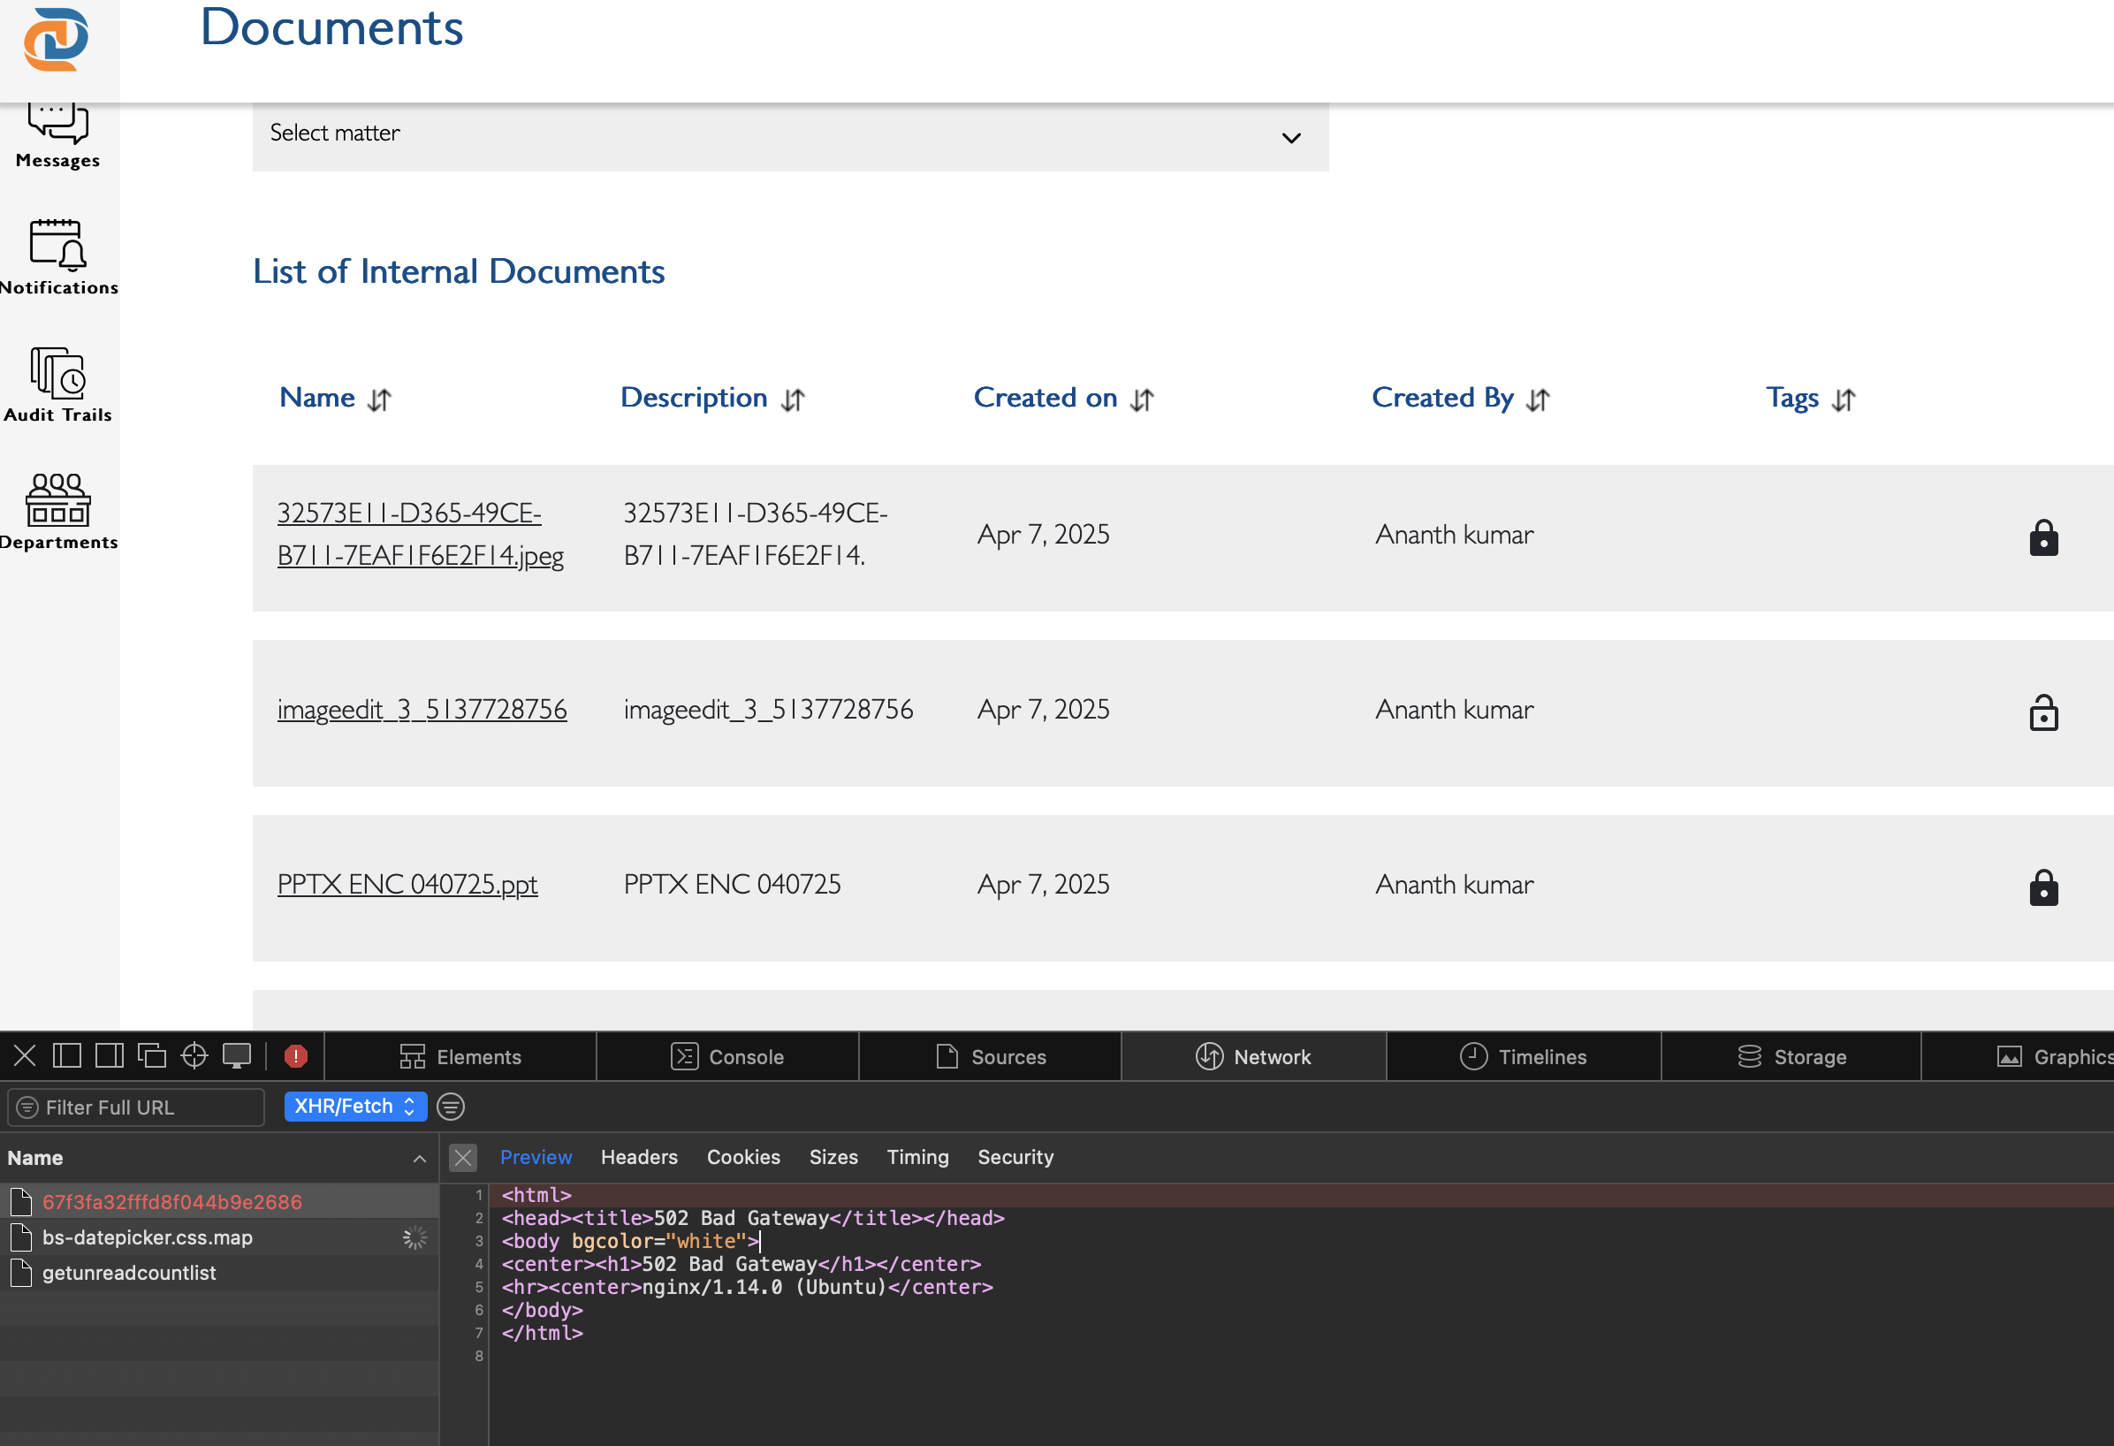2114x1446 pixels.
Task: Open the imageedit_3_5137728756 document
Action: pyautogui.click(x=422, y=709)
